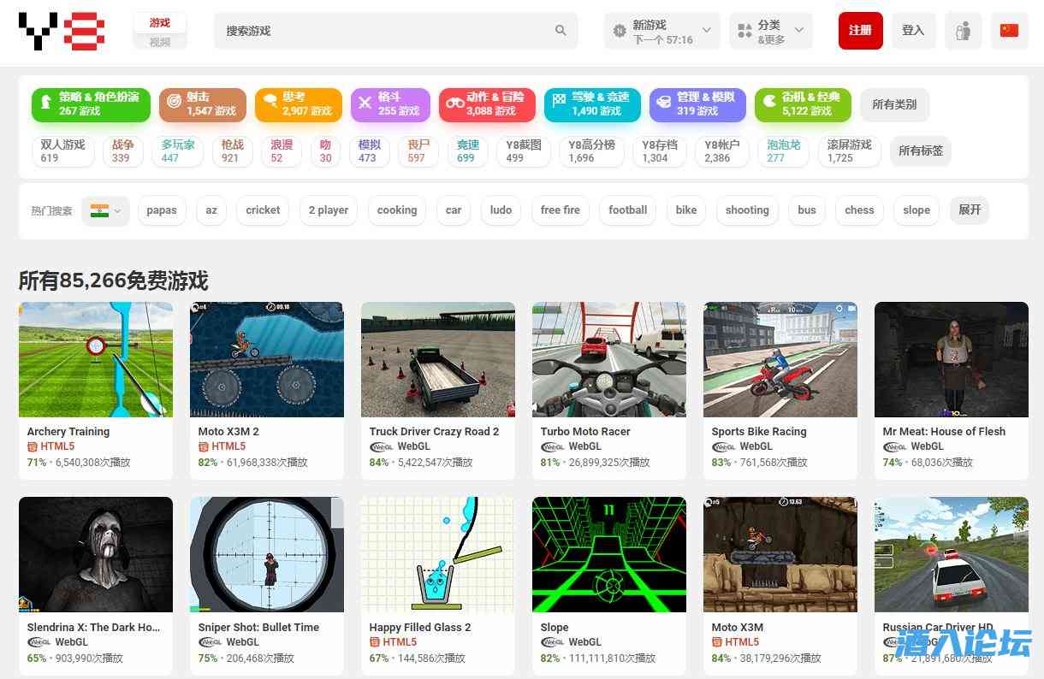Viewport: 1044px width, 679px height.
Task: Select the 僵尸 zombie tag
Action: coord(418,151)
